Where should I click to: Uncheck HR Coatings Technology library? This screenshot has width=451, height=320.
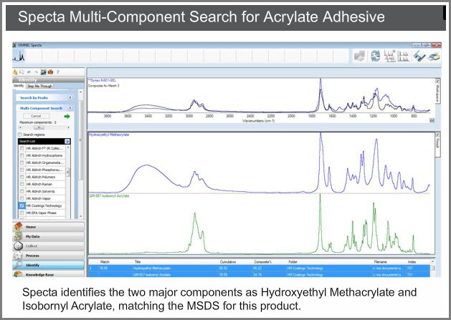pyautogui.click(x=20, y=205)
